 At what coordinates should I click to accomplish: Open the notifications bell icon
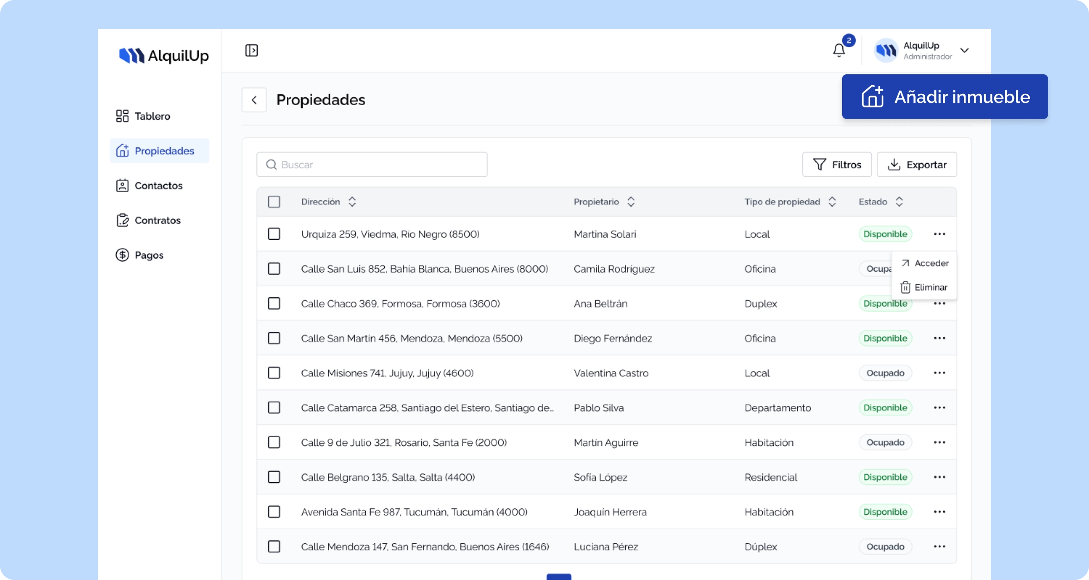[x=839, y=50]
